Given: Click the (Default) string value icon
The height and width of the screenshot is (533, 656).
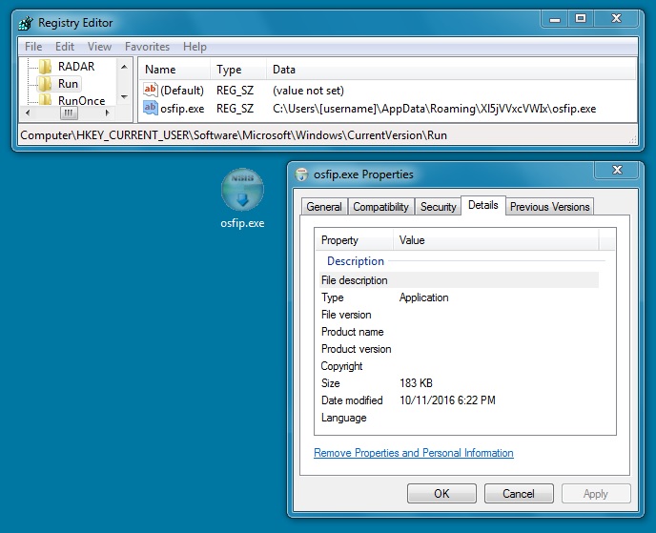Looking at the screenshot, I should click(151, 90).
